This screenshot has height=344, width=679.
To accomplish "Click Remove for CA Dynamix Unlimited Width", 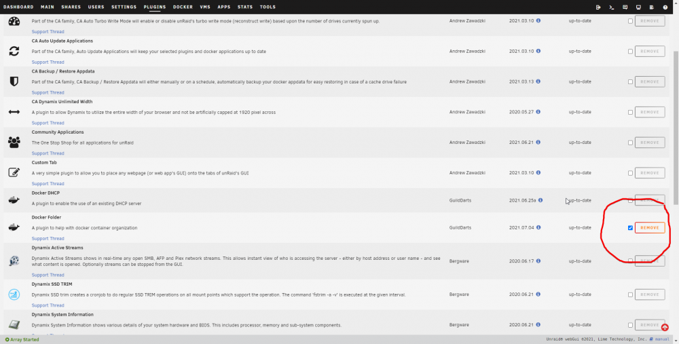I will pyautogui.click(x=650, y=112).
